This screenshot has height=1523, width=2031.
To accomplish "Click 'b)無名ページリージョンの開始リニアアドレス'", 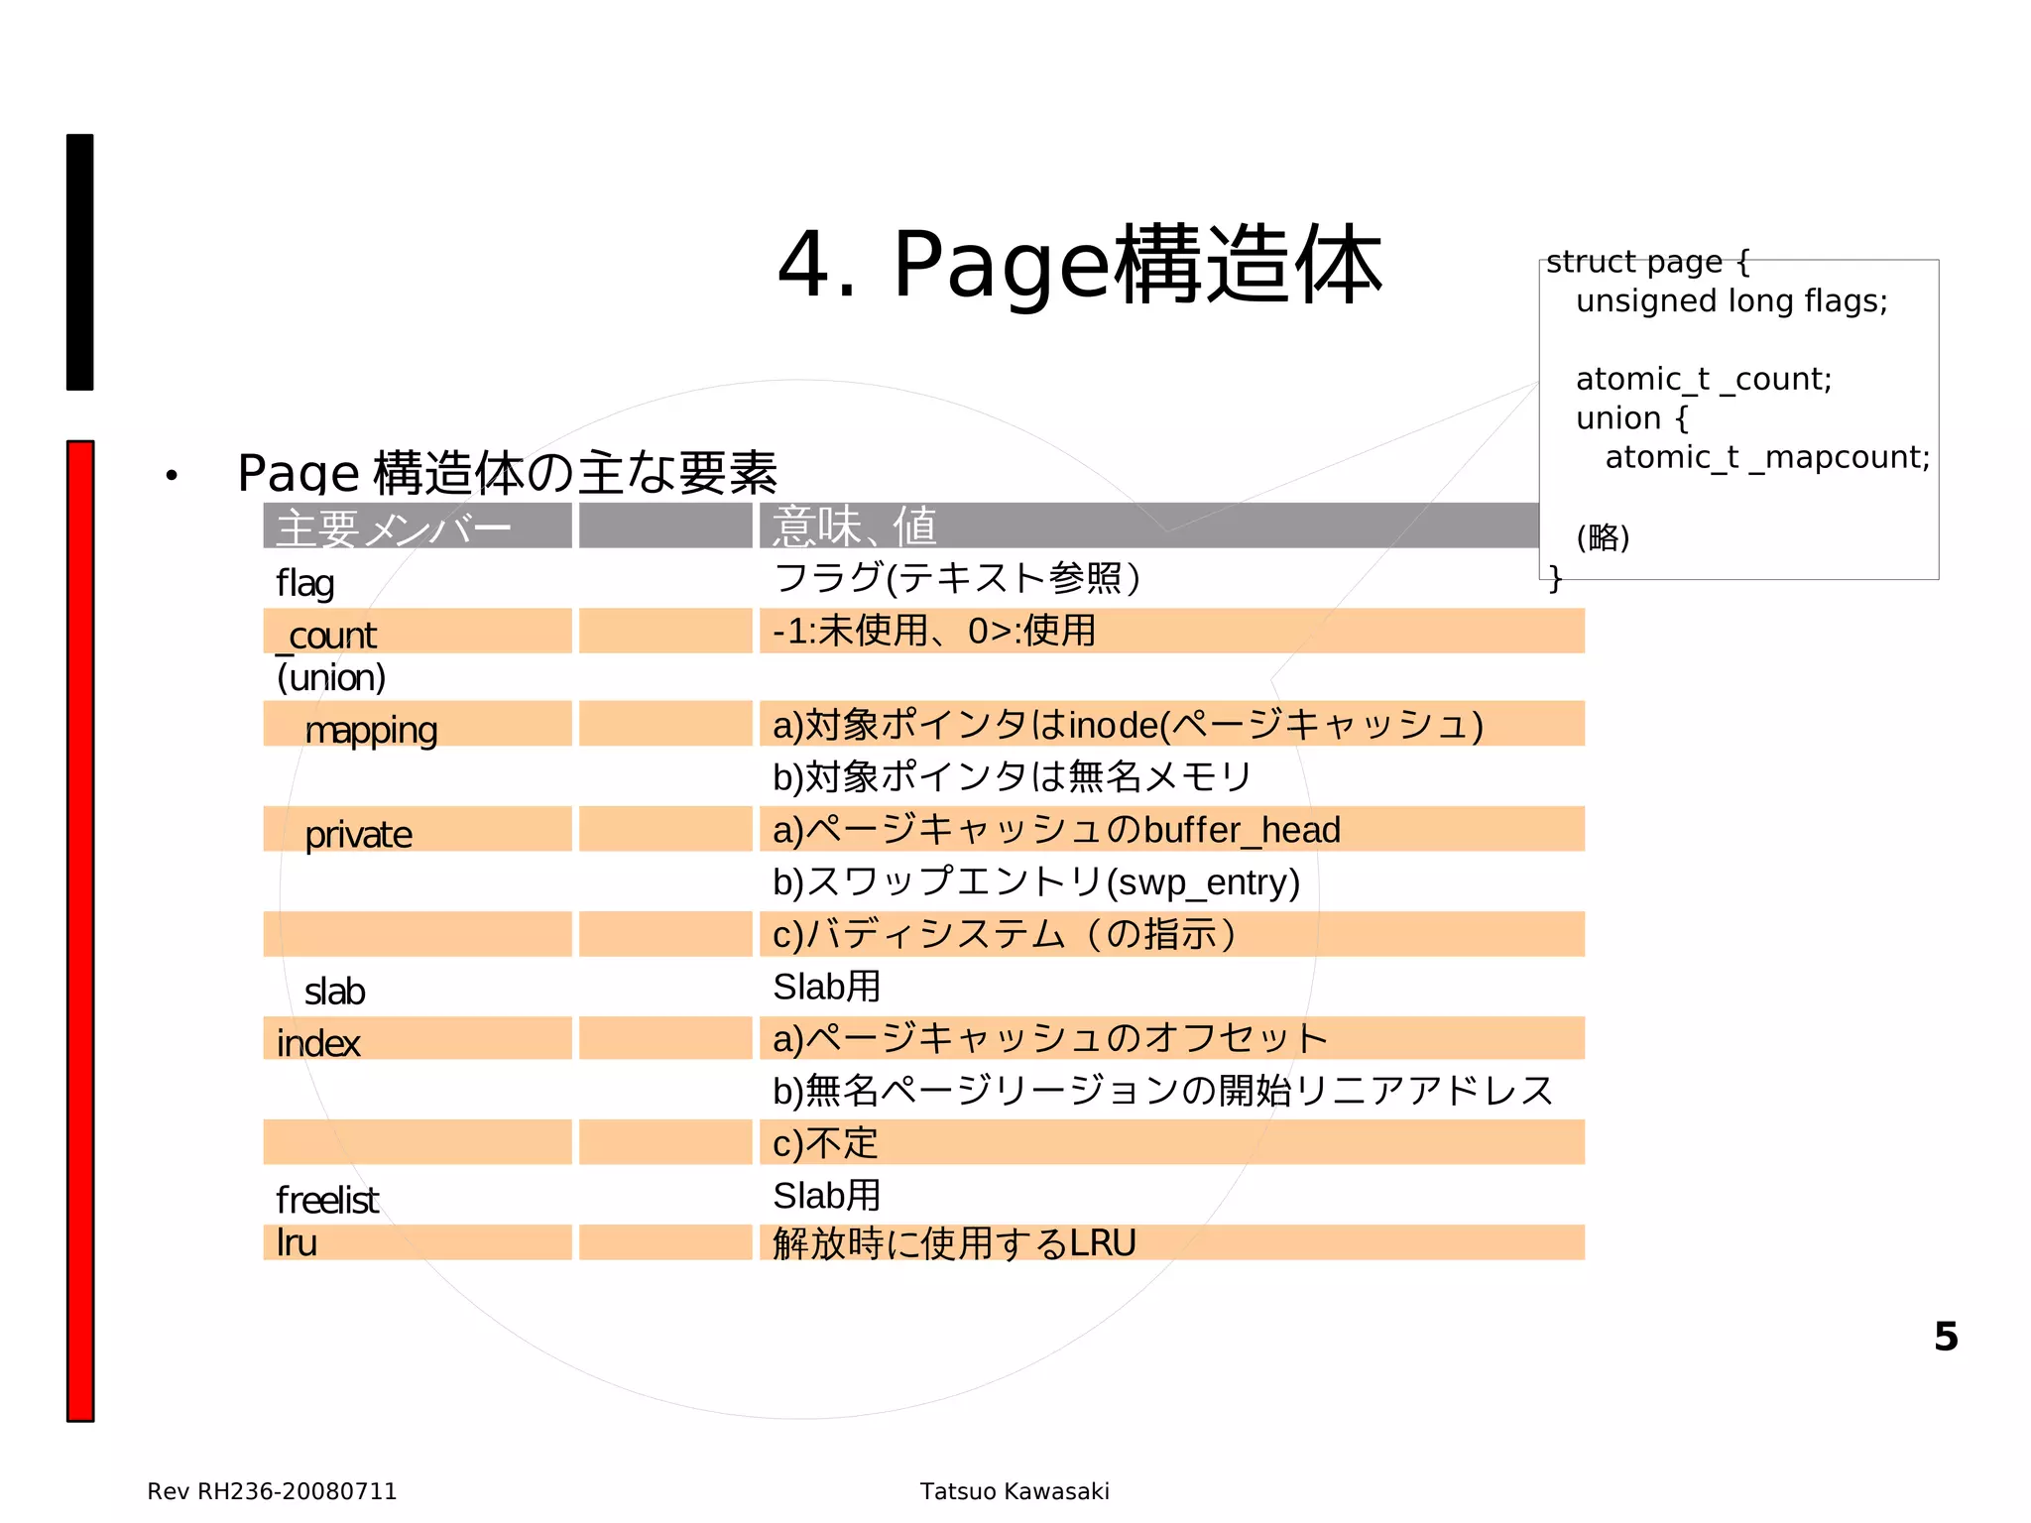I will coord(1163,1091).
